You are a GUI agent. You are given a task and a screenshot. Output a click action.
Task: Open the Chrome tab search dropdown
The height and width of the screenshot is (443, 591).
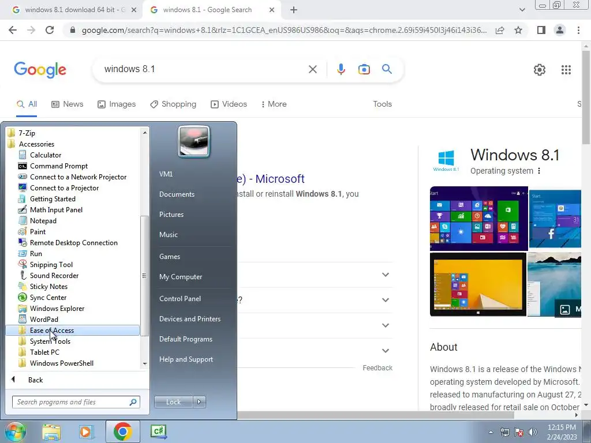pyautogui.click(x=522, y=10)
